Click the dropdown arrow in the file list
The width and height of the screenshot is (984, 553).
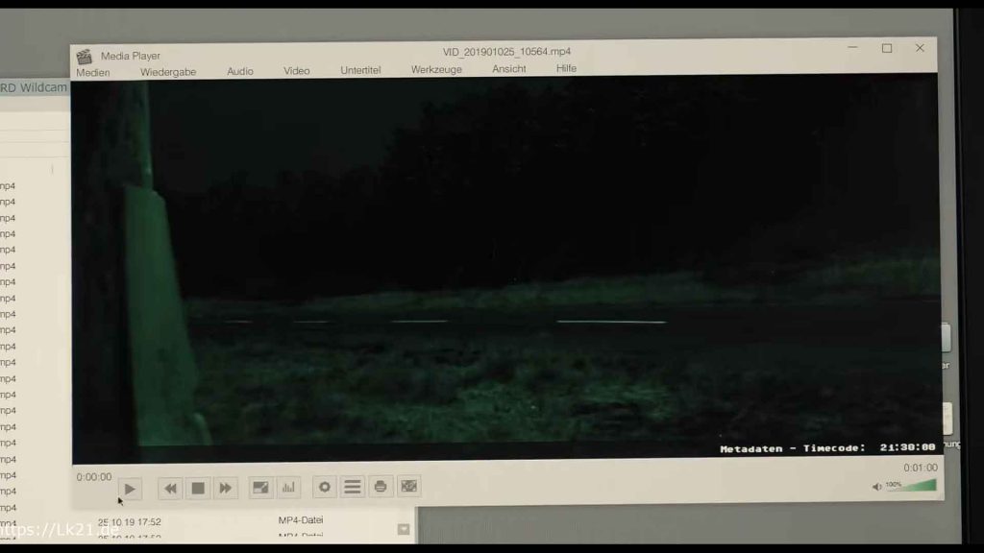404,529
